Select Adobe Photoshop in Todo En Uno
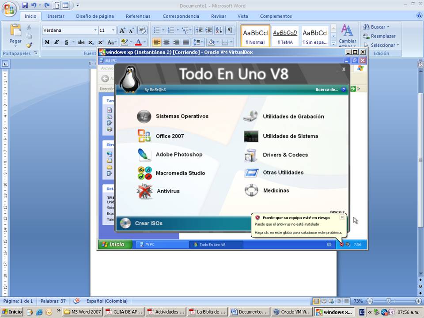The width and height of the screenshot is (424, 318). click(179, 155)
